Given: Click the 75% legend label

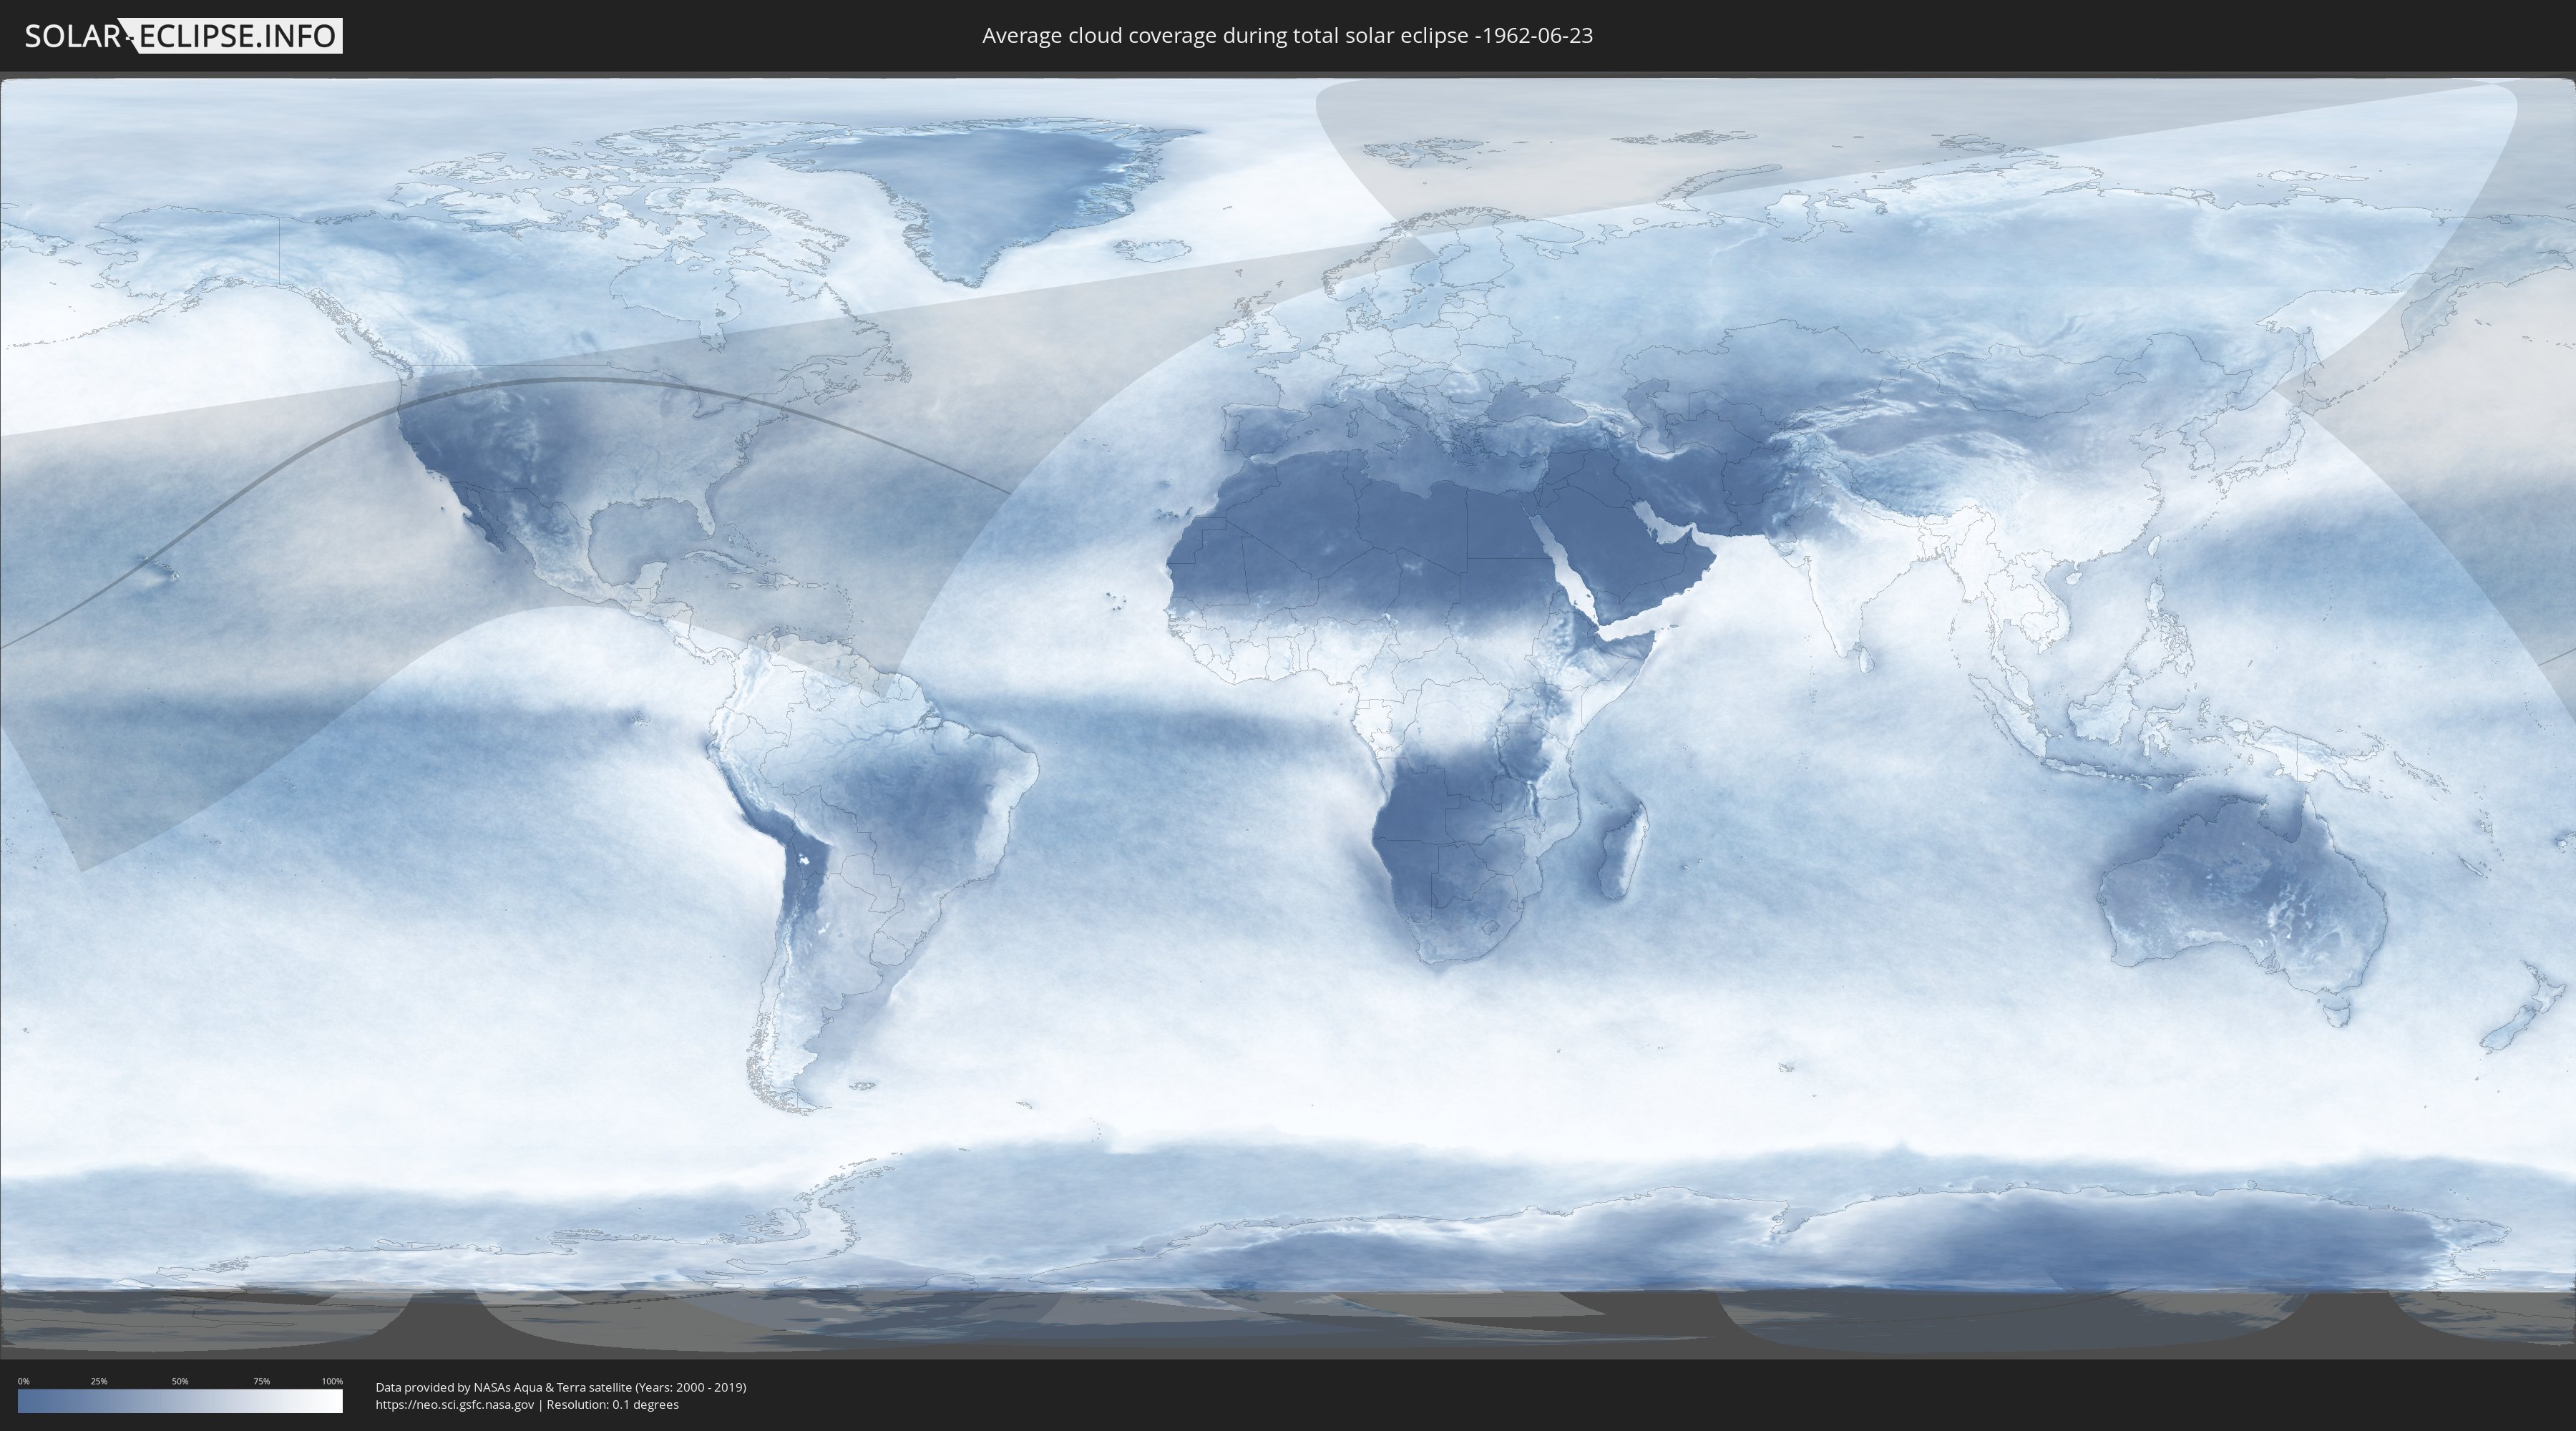Looking at the screenshot, I should click(x=261, y=1381).
